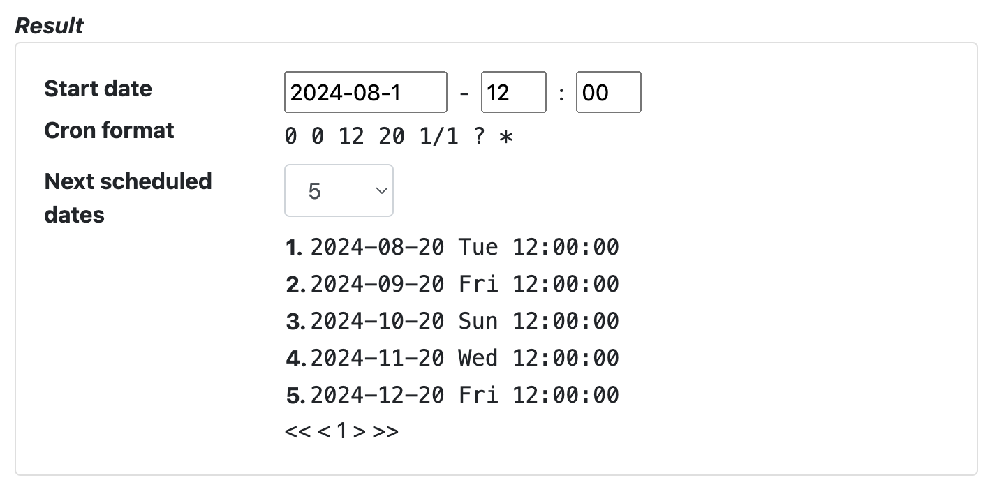Jump to last page with >> link

coord(385,431)
